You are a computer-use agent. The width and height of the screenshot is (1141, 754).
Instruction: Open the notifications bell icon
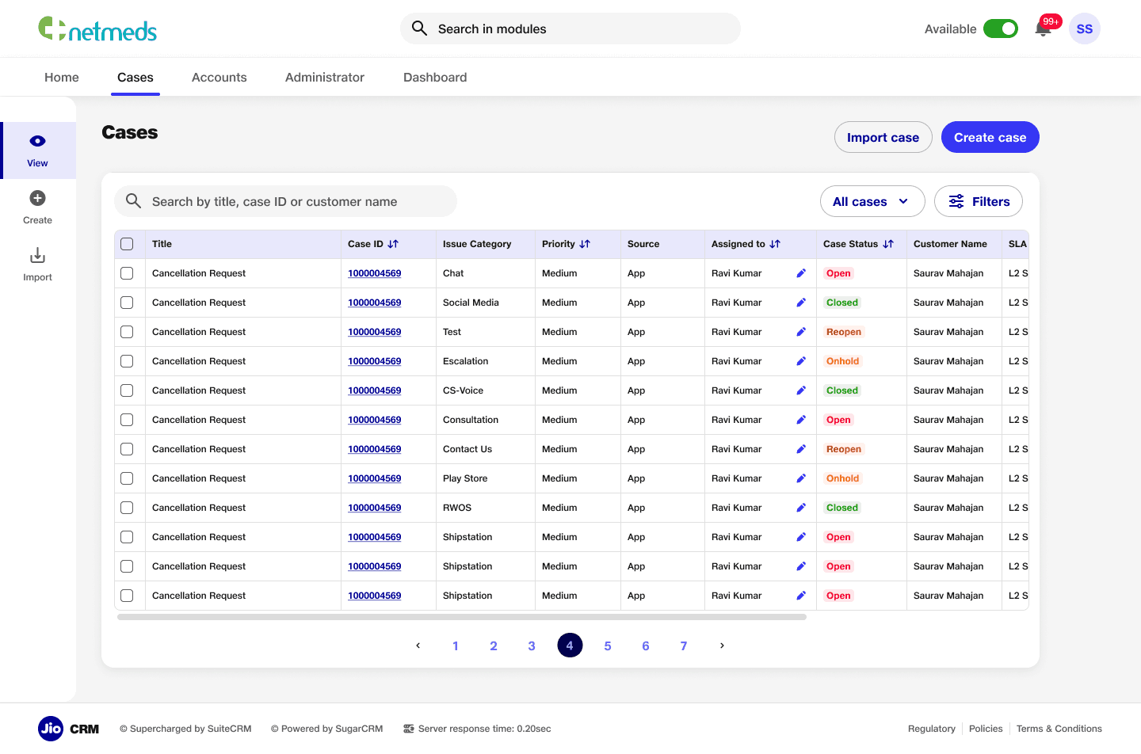(x=1043, y=29)
